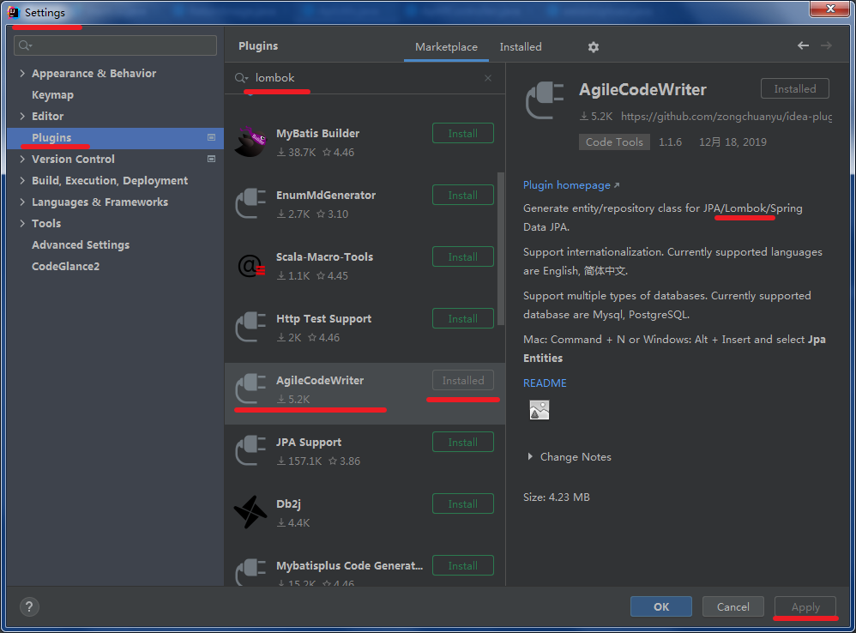The width and height of the screenshot is (856, 633).
Task: Expand the Version Control section
Action: 22,159
